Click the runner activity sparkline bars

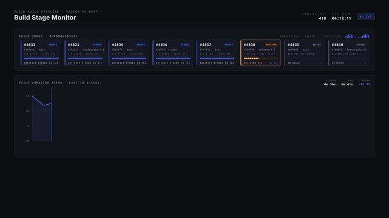(357, 36)
